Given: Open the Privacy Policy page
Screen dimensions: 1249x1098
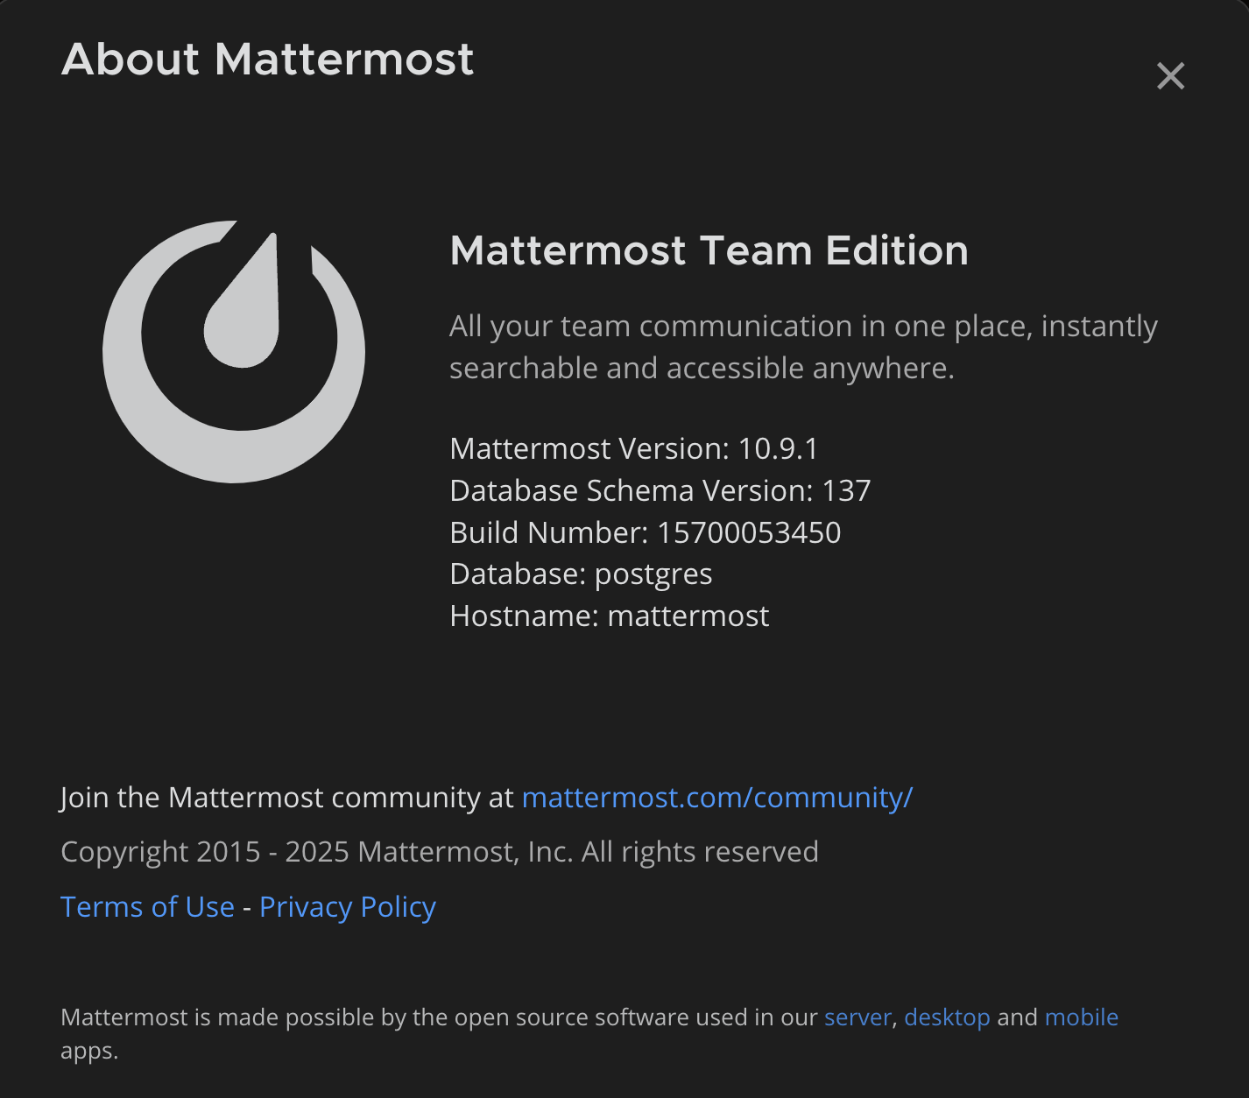Looking at the screenshot, I should 347,907.
